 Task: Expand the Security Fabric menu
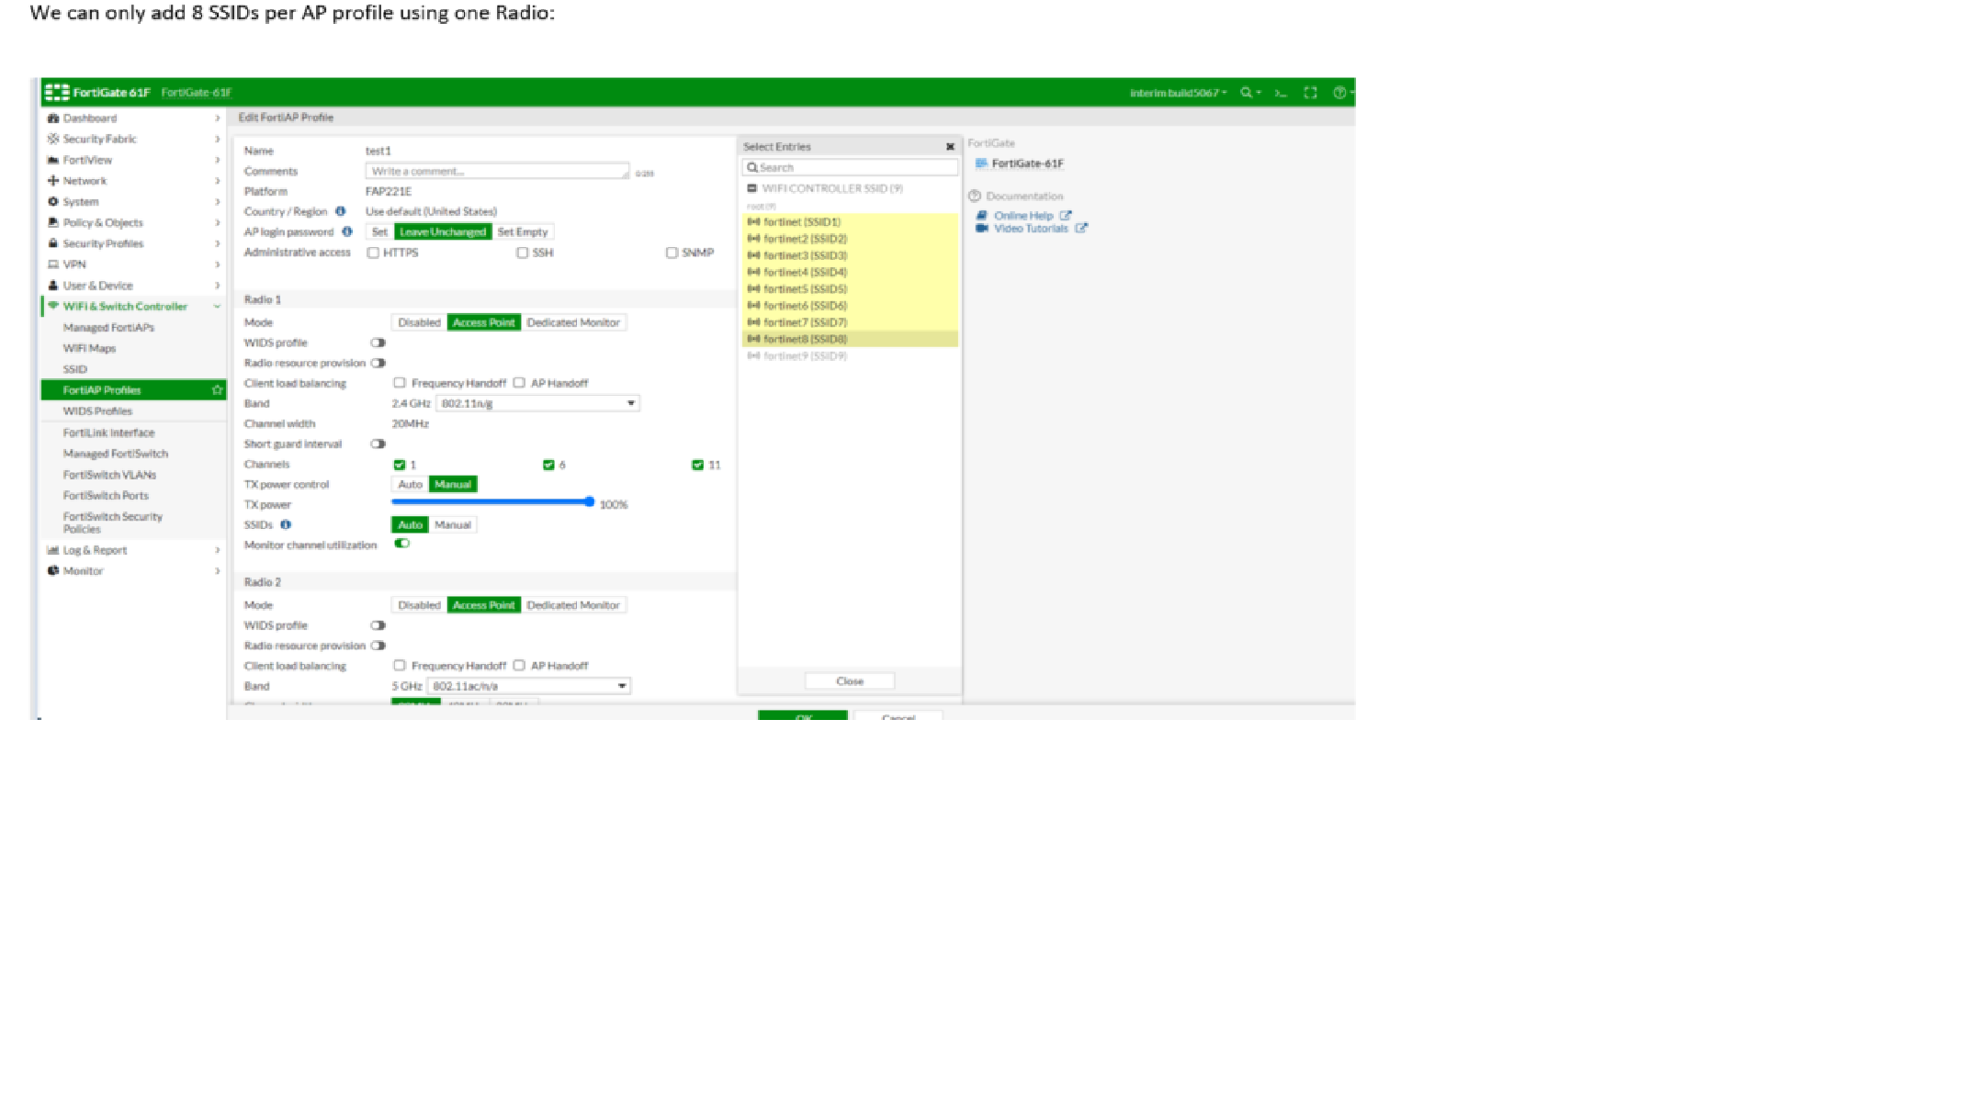click(99, 140)
